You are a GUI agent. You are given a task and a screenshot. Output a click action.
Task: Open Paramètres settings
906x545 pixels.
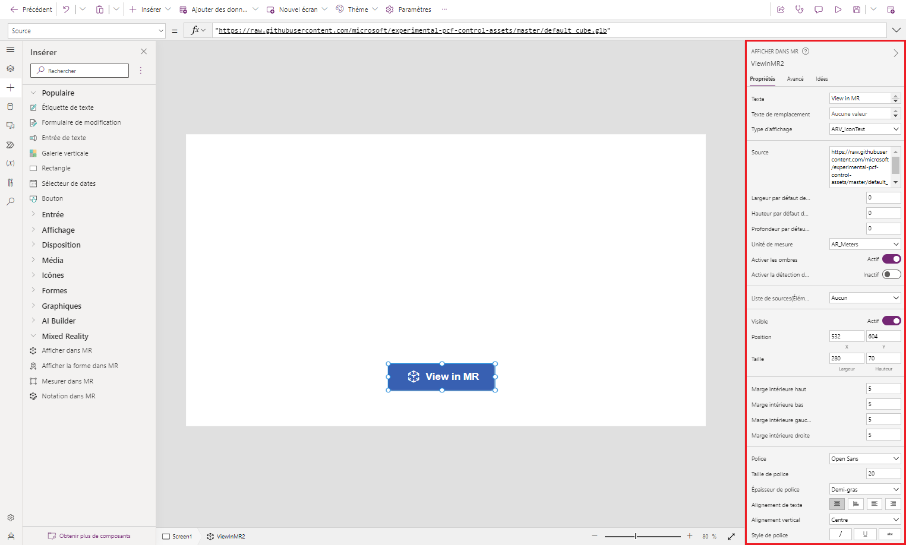point(409,9)
